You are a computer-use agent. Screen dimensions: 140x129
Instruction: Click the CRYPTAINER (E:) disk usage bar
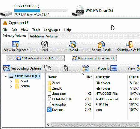coord(41,11)
